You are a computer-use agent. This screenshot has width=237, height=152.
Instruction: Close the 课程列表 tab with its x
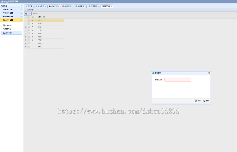[x=112, y=6]
